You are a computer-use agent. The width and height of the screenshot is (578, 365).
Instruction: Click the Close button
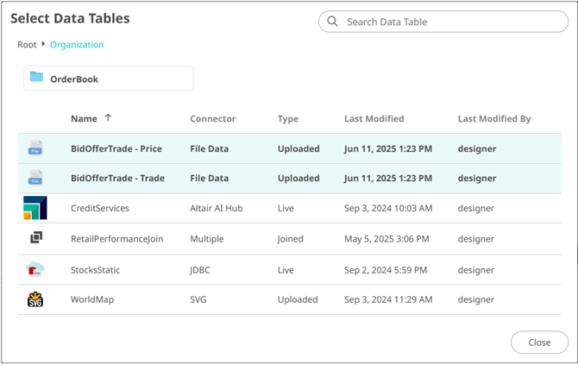539,343
